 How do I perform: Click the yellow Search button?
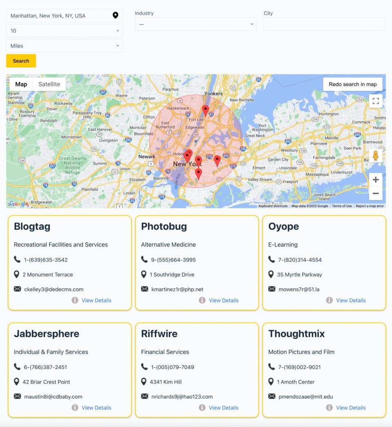[21, 61]
